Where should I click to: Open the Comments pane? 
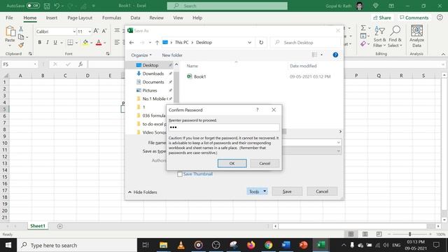tap(414, 17)
